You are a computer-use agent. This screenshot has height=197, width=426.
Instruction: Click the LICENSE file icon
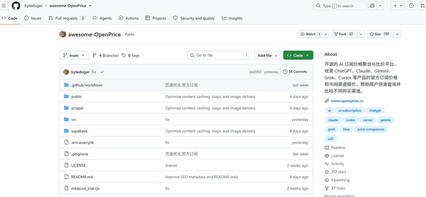tap(66, 166)
